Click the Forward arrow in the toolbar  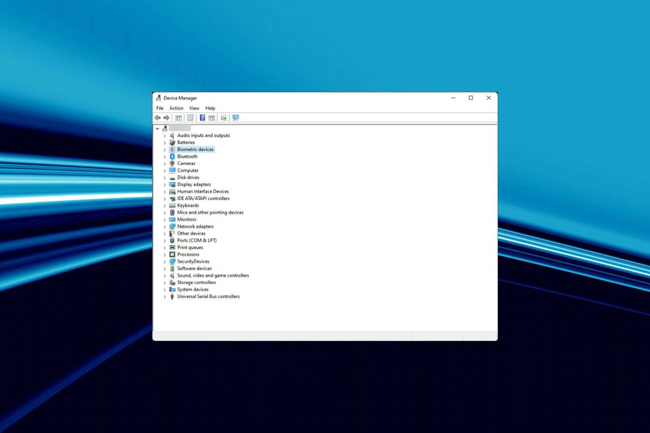pos(166,118)
